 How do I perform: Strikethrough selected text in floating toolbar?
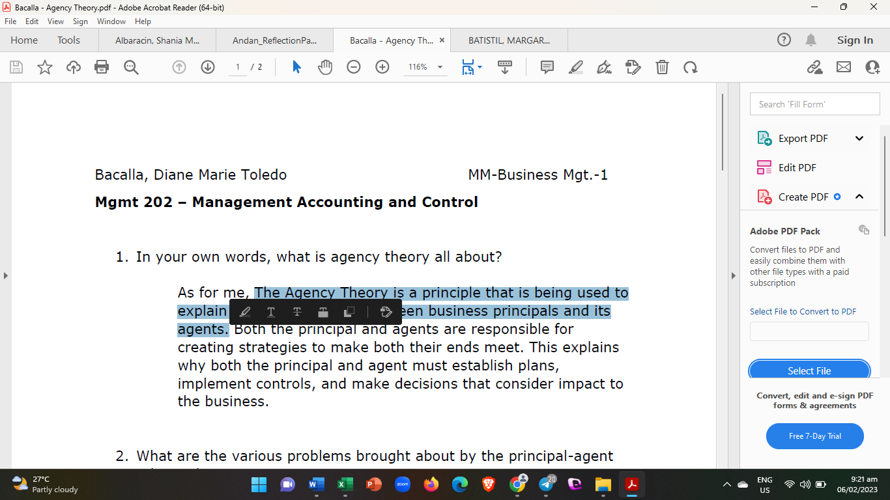point(297,312)
